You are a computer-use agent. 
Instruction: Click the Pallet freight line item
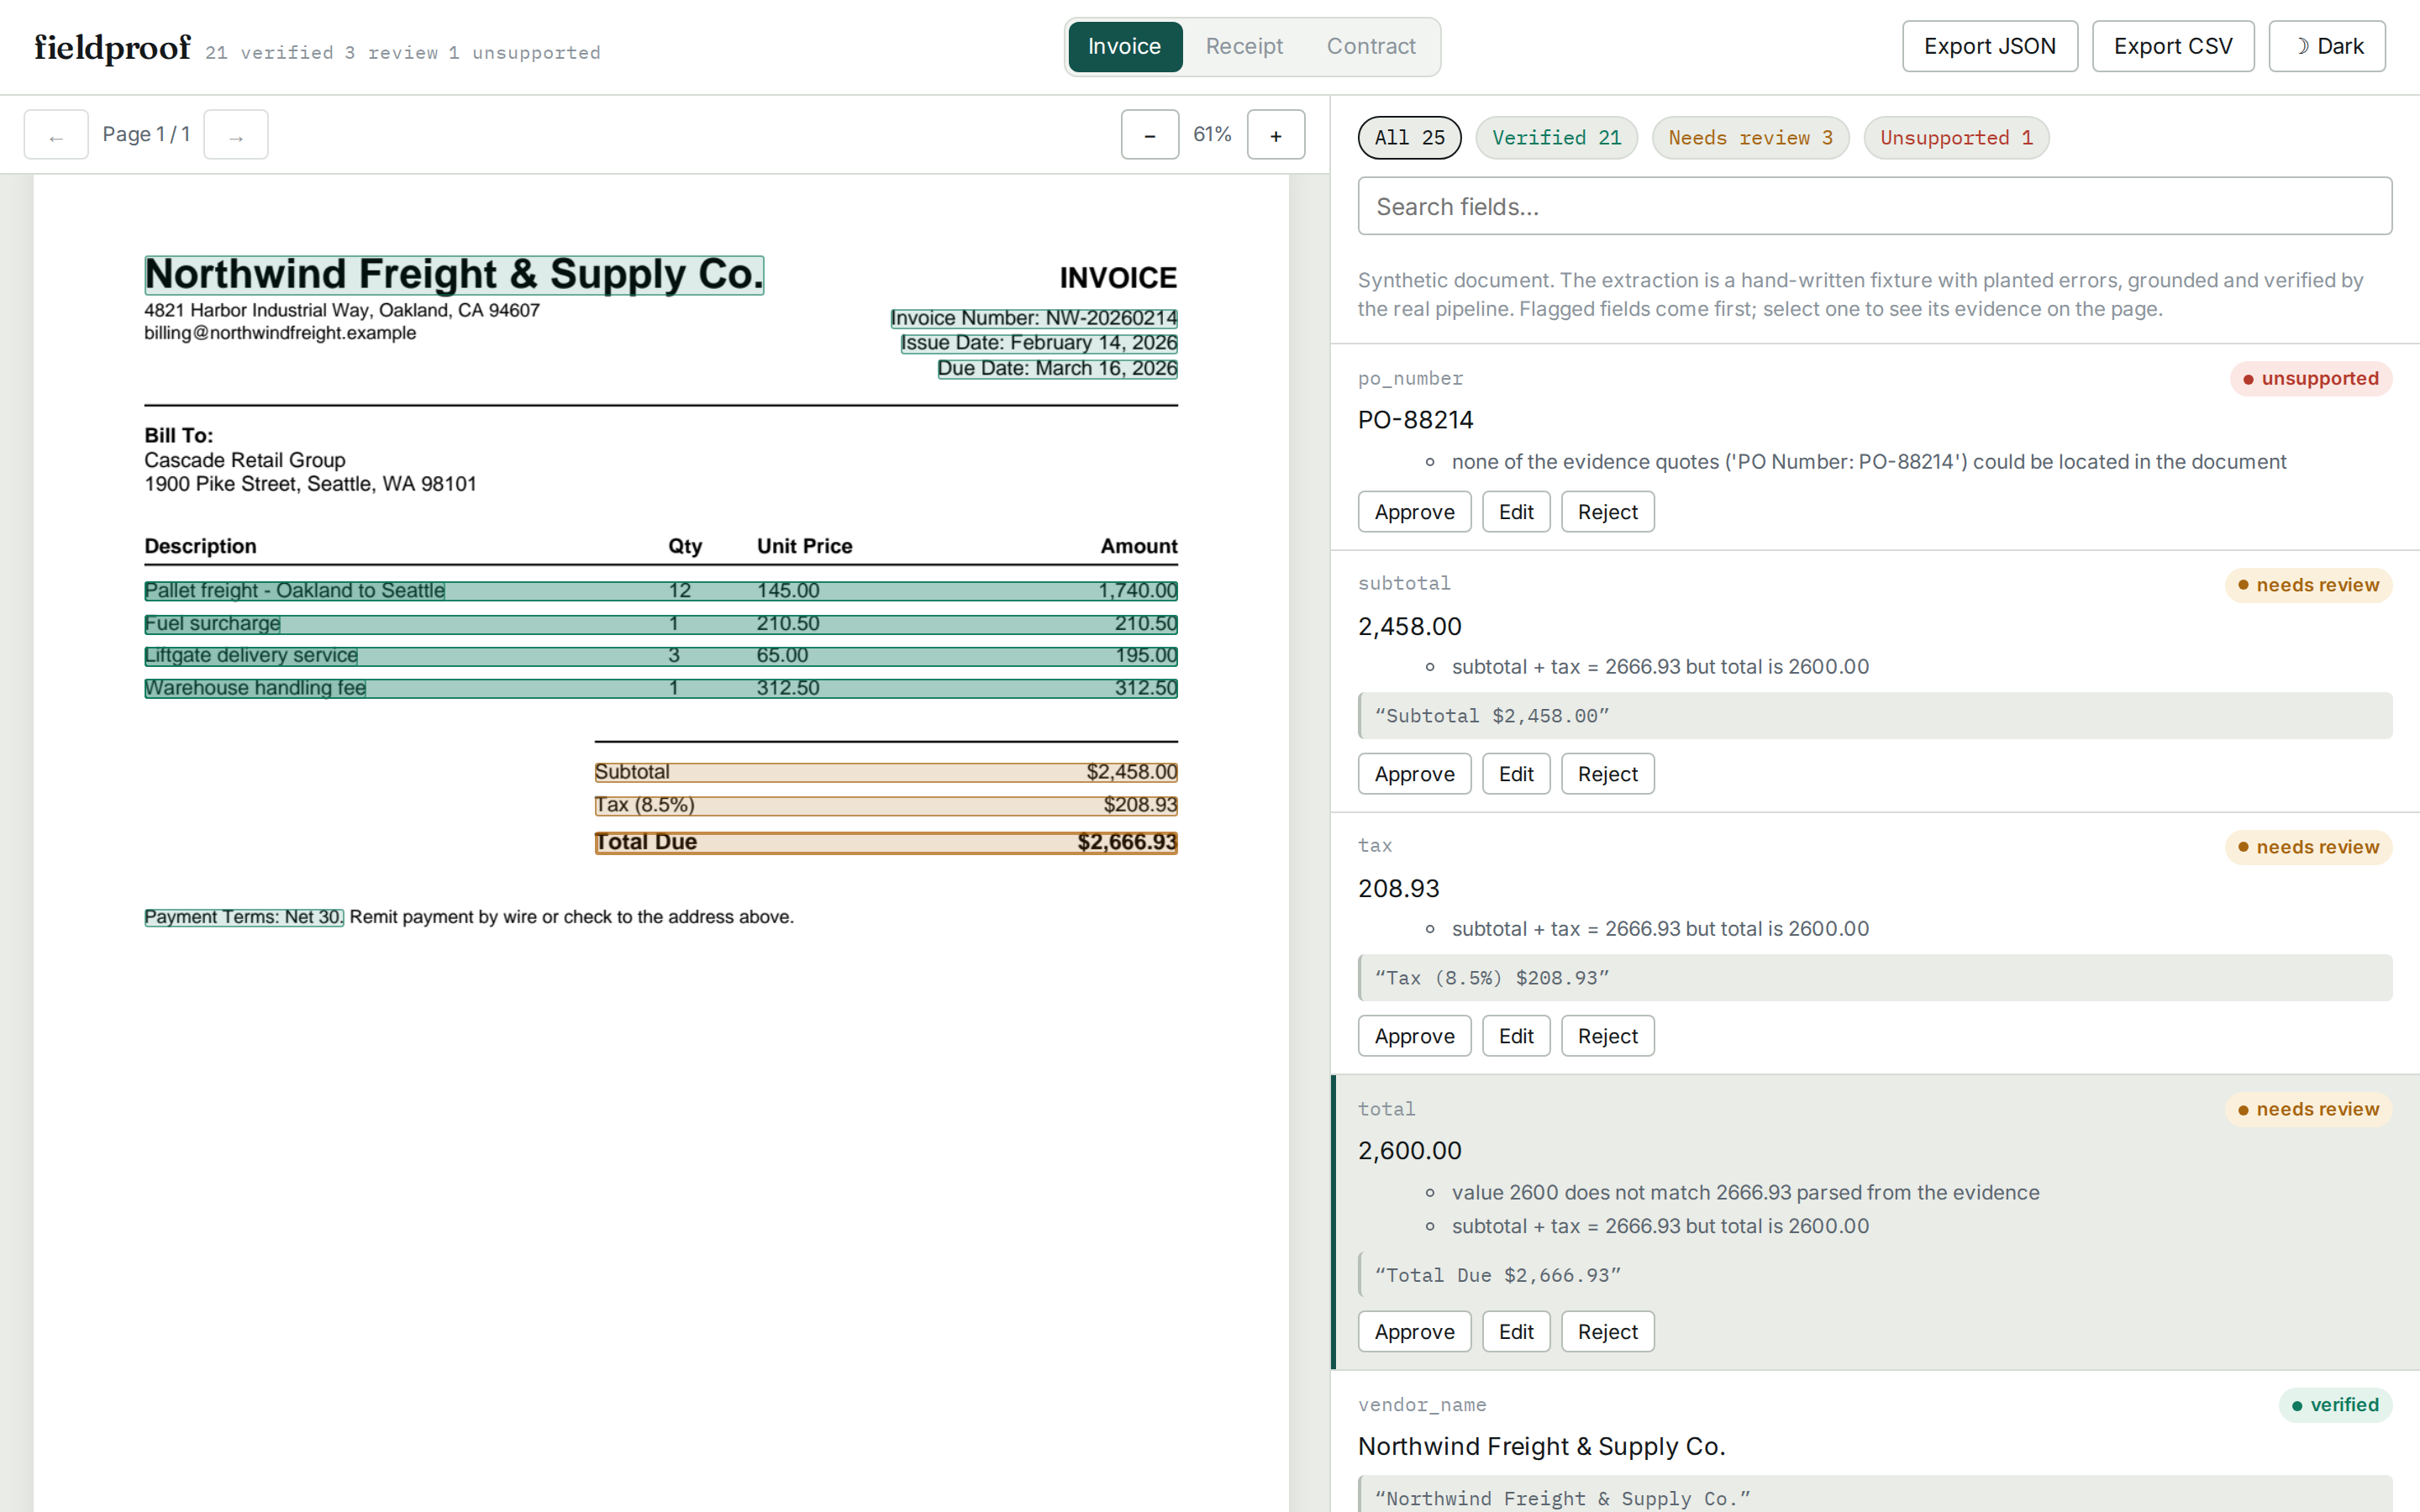pyautogui.click(x=661, y=591)
